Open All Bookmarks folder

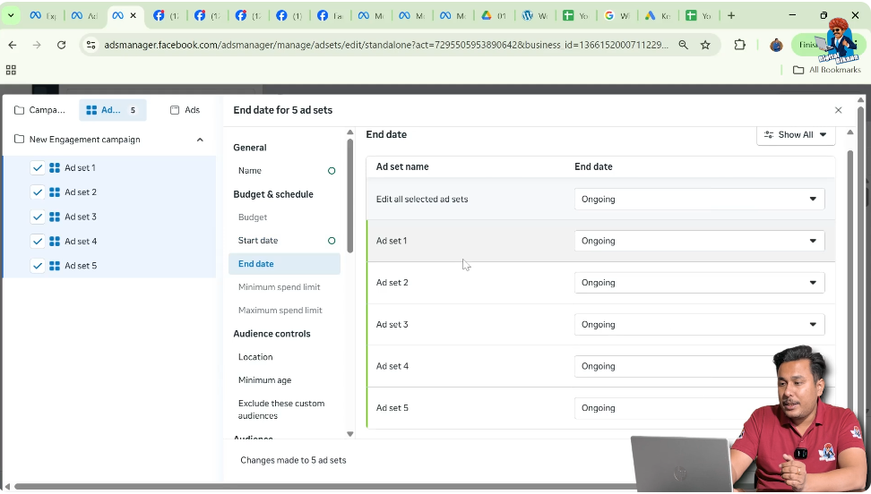tap(826, 70)
